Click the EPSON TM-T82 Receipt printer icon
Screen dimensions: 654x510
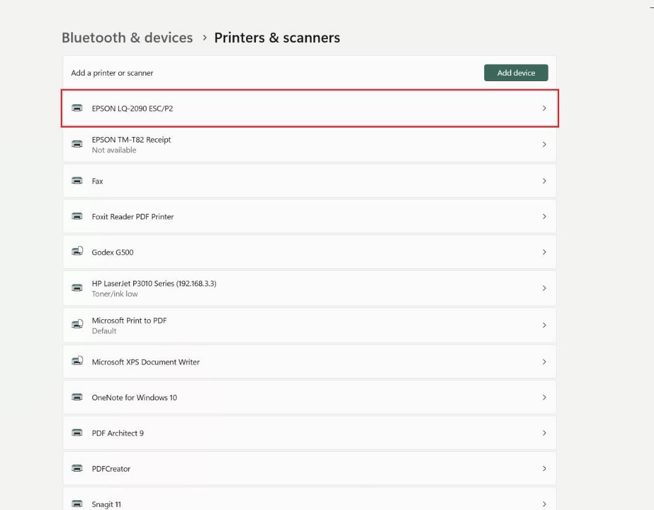click(x=77, y=144)
